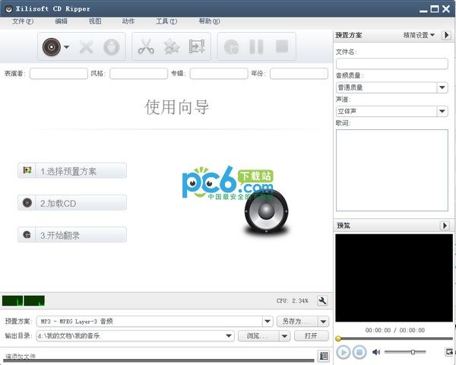456x365 pixels.
Task: Expand the 音频质量 普通质量 dropdown
Action: pyautogui.click(x=442, y=87)
